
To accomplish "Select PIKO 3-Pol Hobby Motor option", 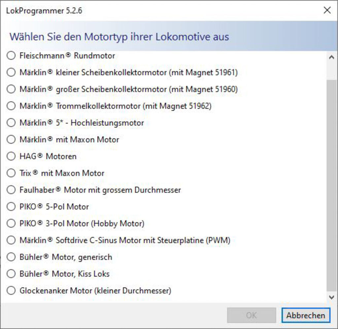I will (11, 223).
